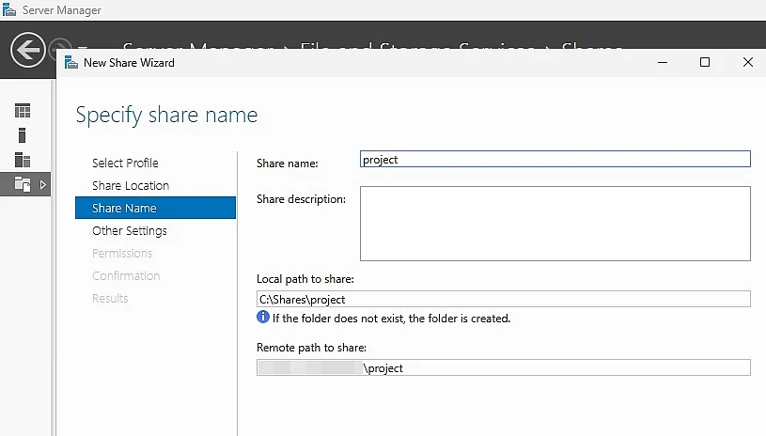The width and height of the screenshot is (766, 436).
Task: Click the Server Manager window title text
Action: pyautogui.click(x=61, y=10)
